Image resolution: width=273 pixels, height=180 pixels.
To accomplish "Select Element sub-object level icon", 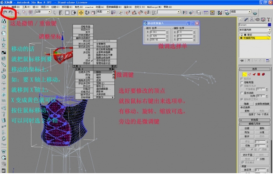I will coord(263,74).
